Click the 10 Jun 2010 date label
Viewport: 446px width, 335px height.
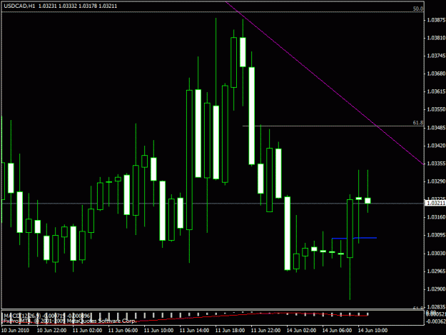[x=16, y=330]
